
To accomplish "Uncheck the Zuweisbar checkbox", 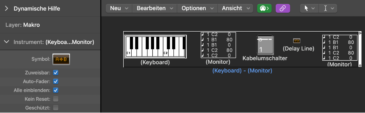I will click(56, 73).
